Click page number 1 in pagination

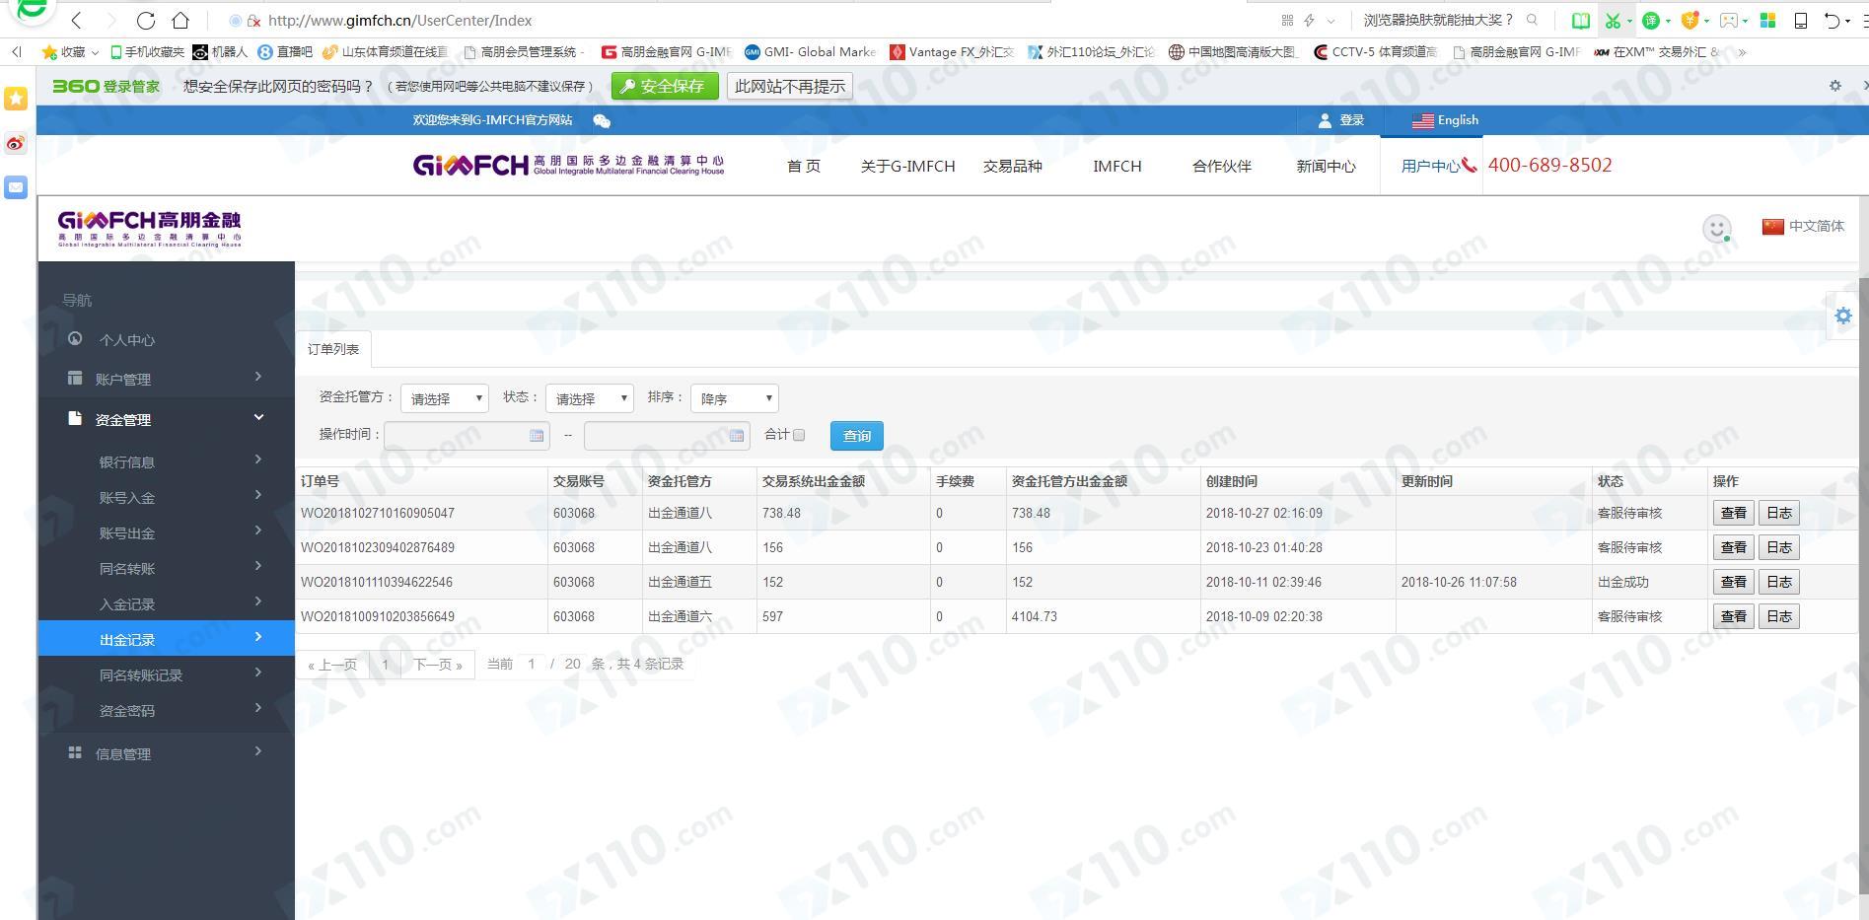click(x=386, y=665)
